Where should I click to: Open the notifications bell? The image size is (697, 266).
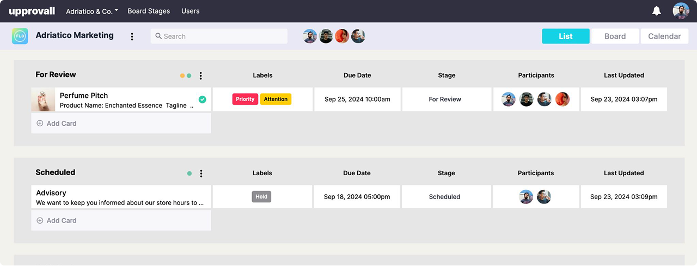click(657, 11)
